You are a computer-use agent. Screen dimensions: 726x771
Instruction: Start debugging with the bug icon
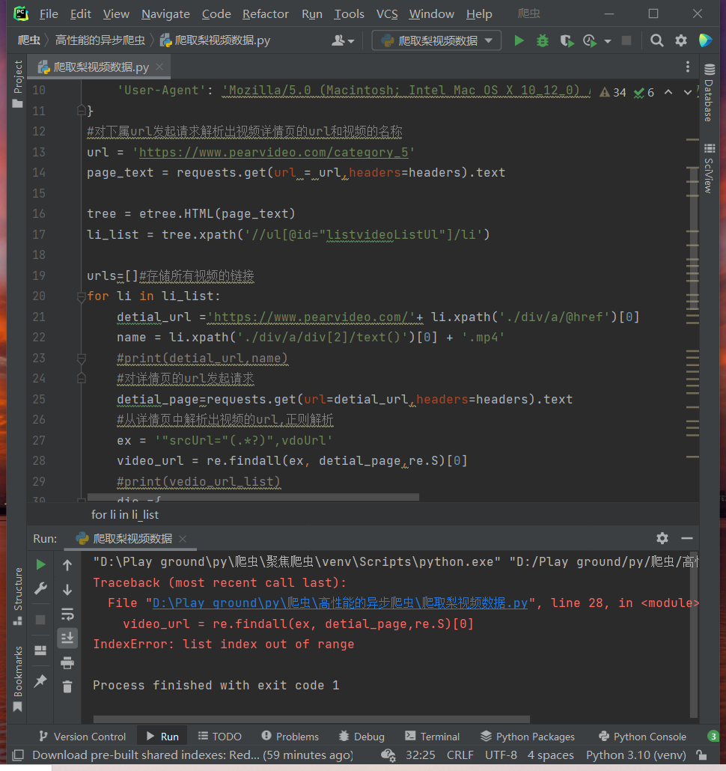point(543,40)
